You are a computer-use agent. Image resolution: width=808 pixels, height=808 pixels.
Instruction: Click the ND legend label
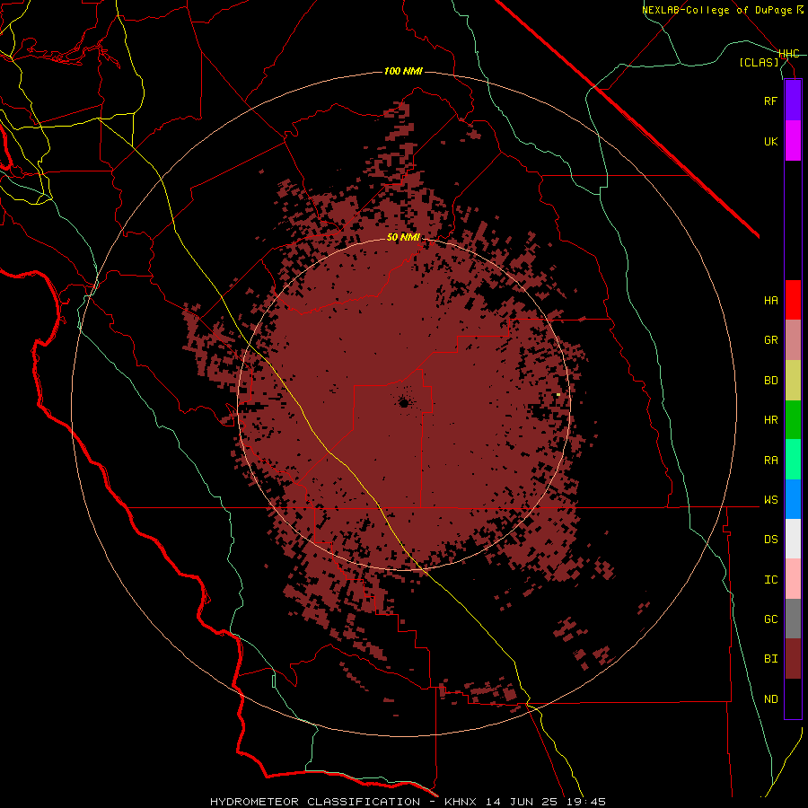[x=770, y=699]
